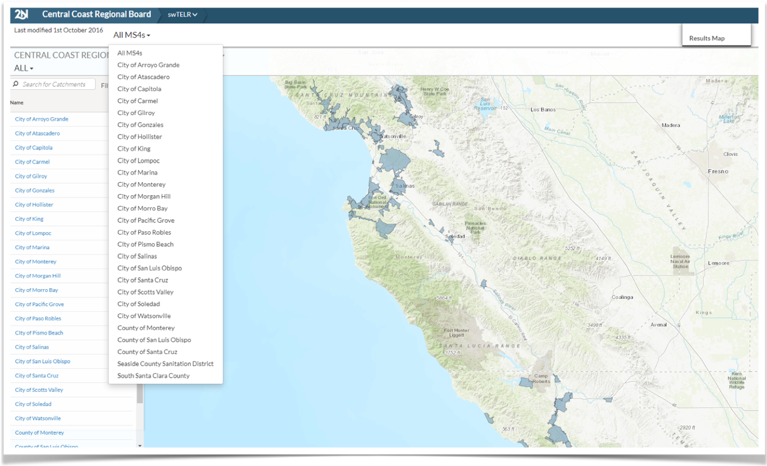Open City of Marina in name list
This screenshot has height=466, width=767.
point(32,248)
